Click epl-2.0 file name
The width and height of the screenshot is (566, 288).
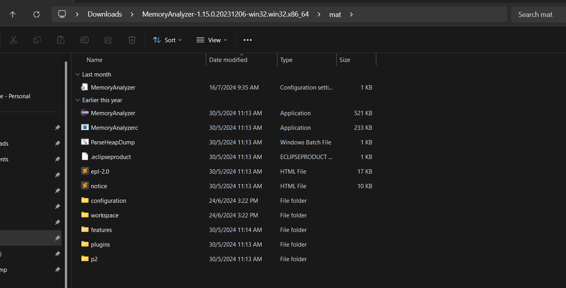point(100,172)
